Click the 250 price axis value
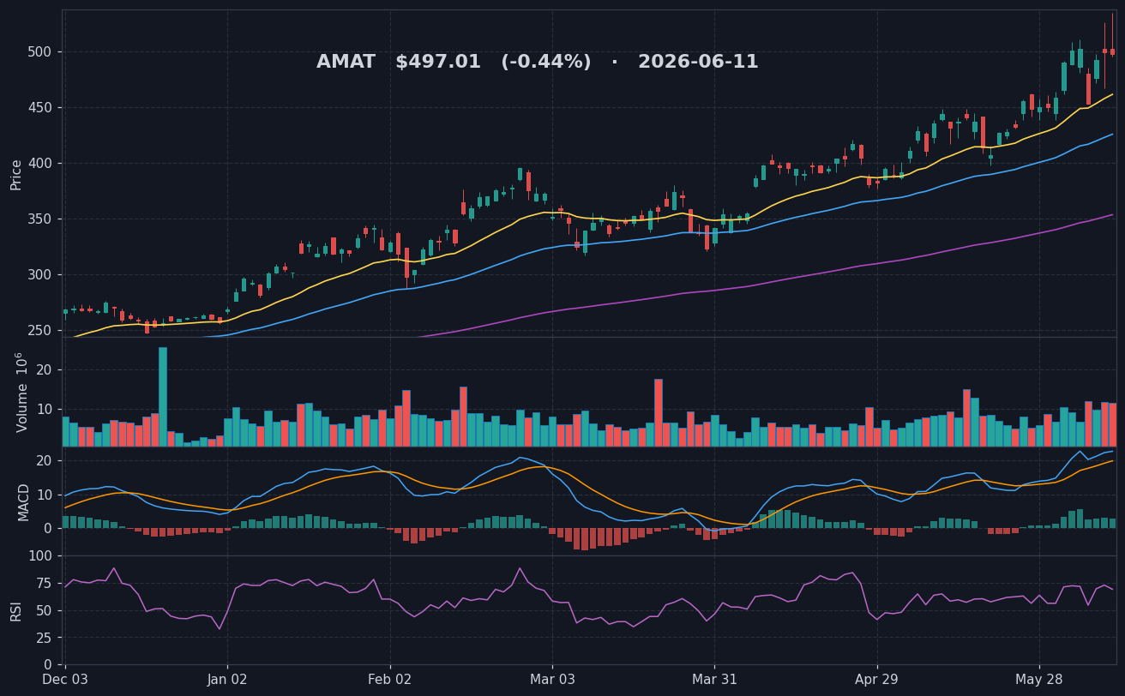1125x696 pixels. click(39, 330)
